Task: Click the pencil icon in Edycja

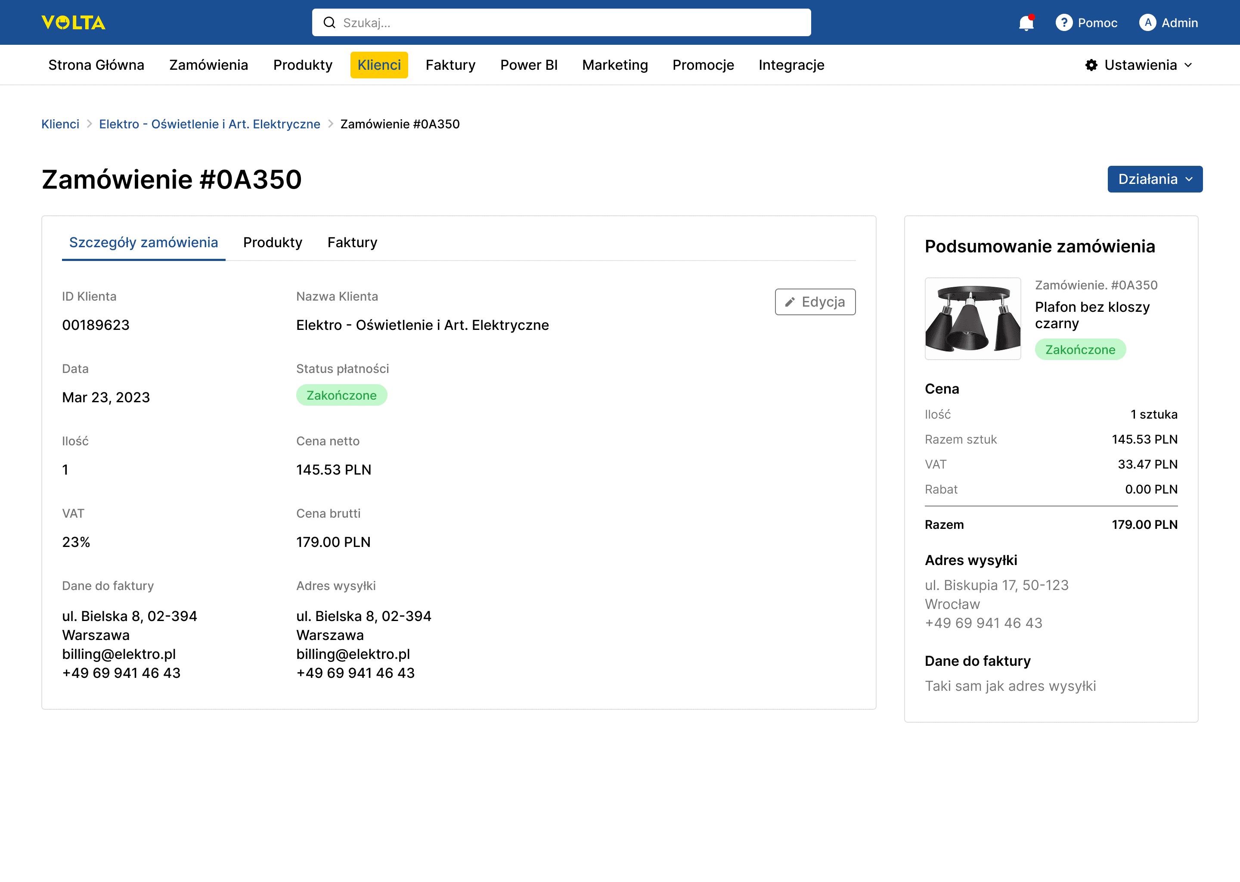Action: click(x=790, y=302)
